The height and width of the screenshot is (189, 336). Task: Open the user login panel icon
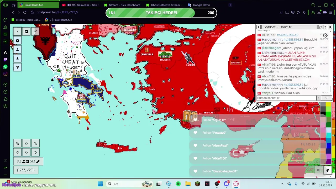[x=17, y=50]
